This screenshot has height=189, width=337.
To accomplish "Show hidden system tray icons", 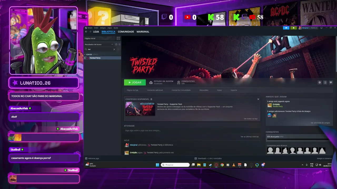I will click(x=302, y=165).
